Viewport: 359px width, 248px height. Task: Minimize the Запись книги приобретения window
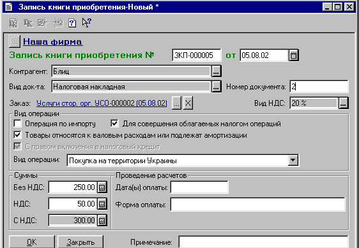click(x=328, y=7)
